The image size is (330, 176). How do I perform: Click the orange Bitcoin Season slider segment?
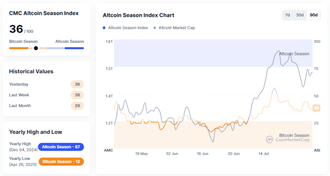[x=19, y=48]
